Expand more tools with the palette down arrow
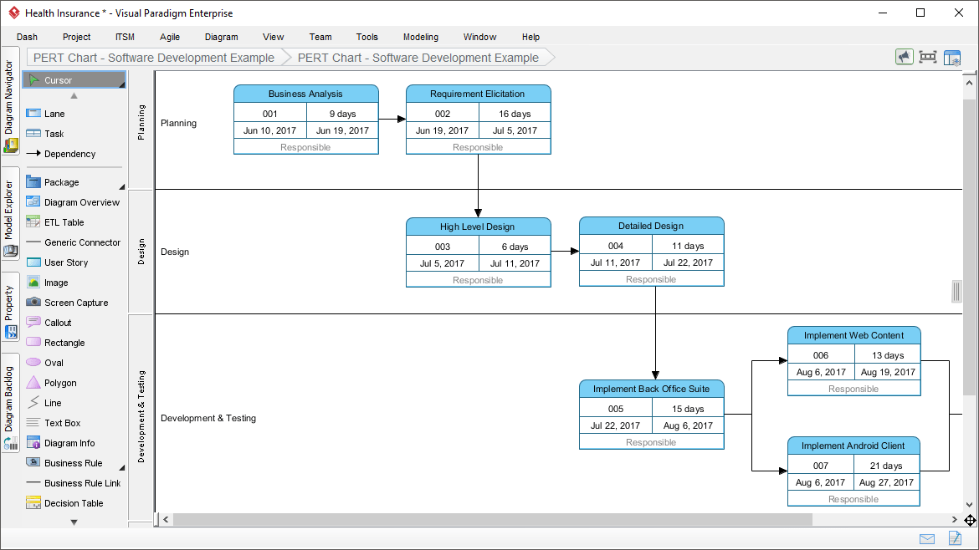Viewport: 979px width, 550px height. coord(73,521)
